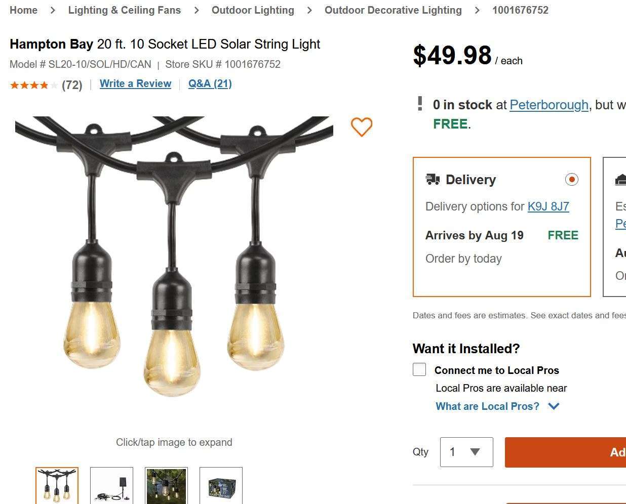Open Lighting & Ceiling Fans breadcrumb
This screenshot has width=626, height=504.
click(124, 10)
